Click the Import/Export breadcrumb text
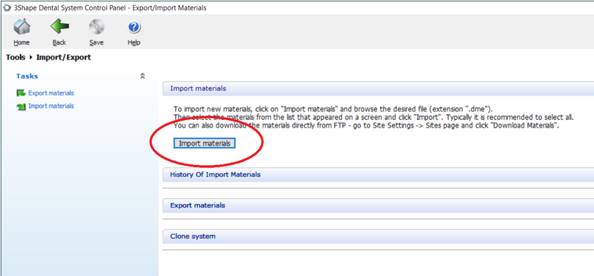Viewport: 594px width, 276px height. click(x=64, y=58)
